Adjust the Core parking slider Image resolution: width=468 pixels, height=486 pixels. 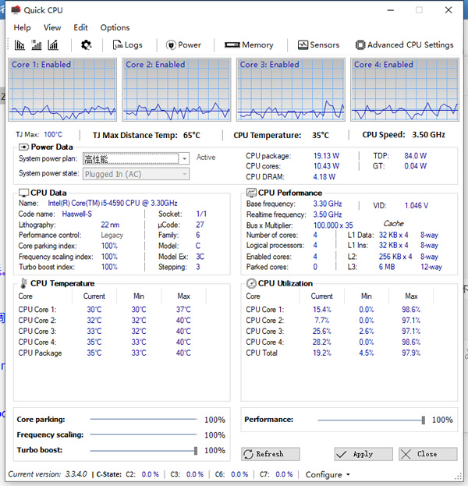(144, 420)
